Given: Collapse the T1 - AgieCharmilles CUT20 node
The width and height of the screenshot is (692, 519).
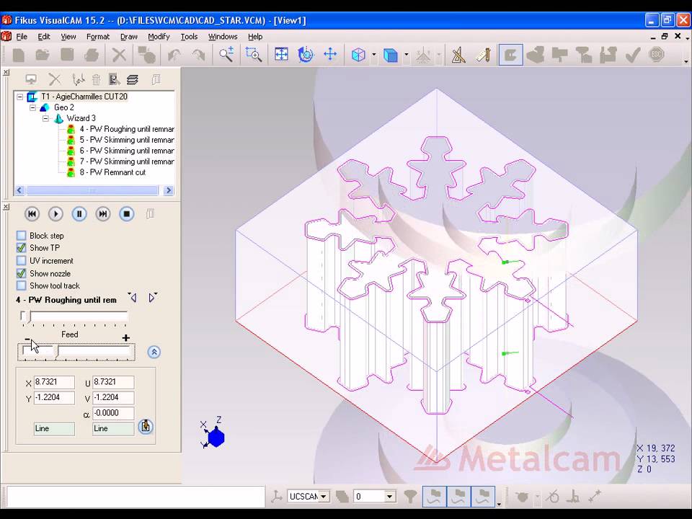Looking at the screenshot, I should (20, 97).
